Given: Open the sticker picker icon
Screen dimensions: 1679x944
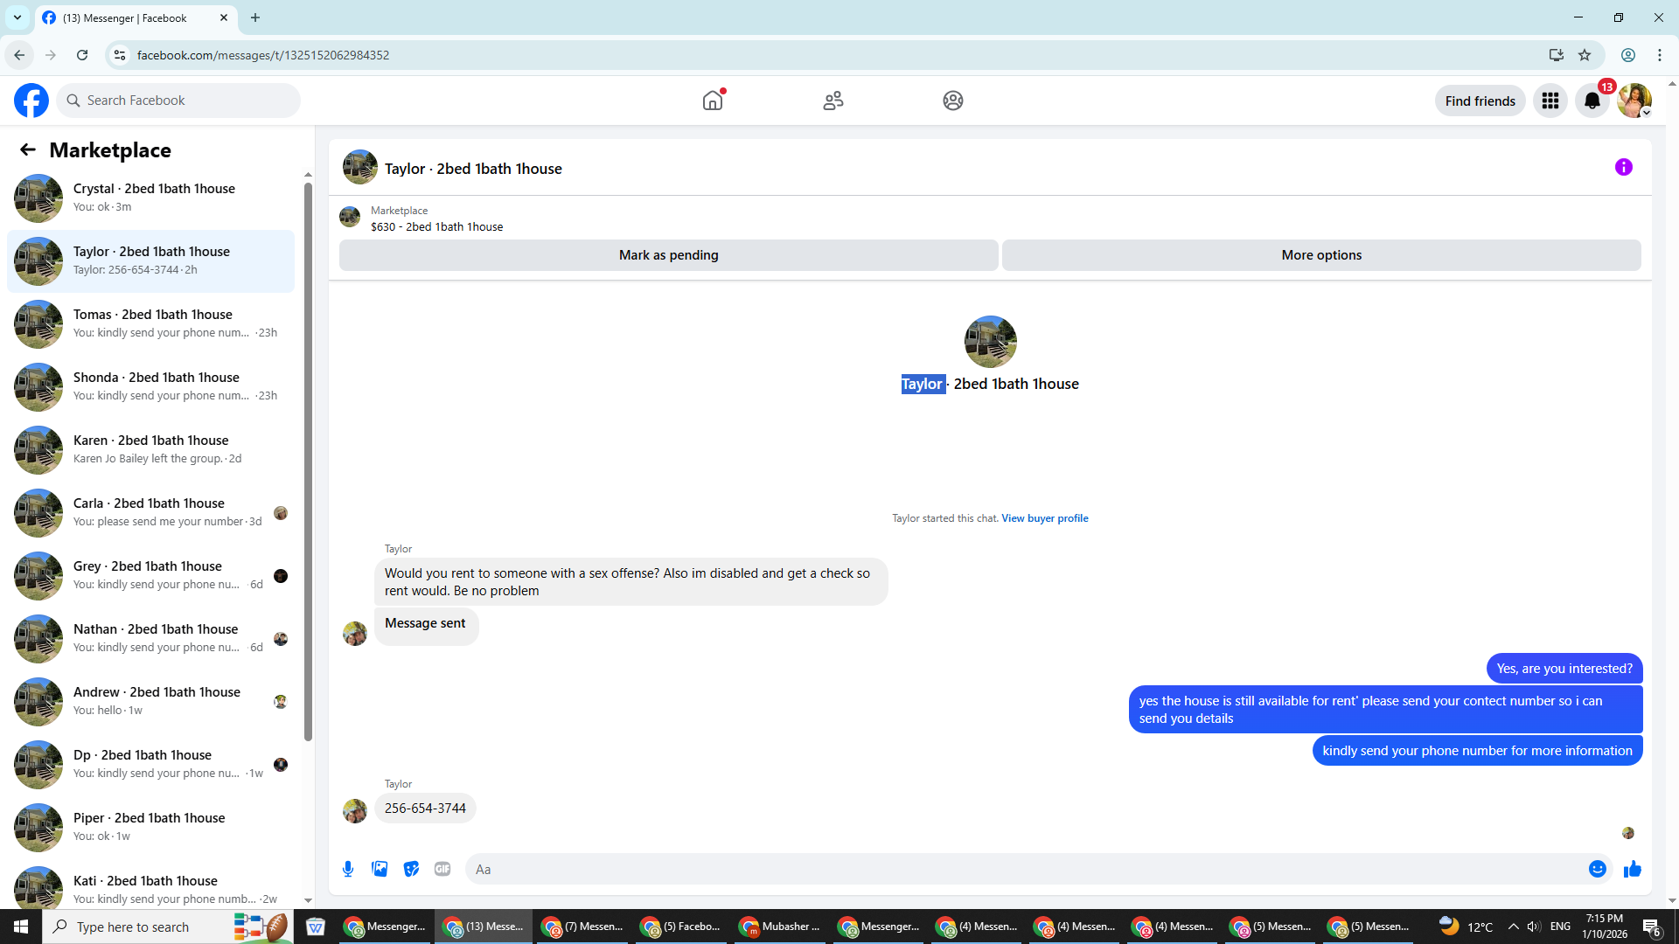Looking at the screenshot, I should (411, 869).
